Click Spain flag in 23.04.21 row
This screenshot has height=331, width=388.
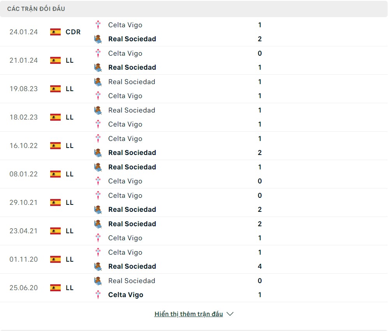point(56,231)
